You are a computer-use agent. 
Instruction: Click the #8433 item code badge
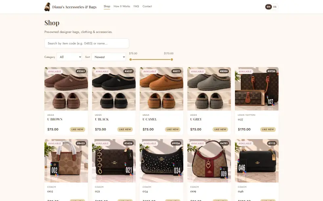(x=81, y=144)
